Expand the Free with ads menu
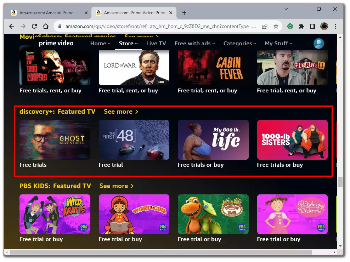Image resolution: width=350 pixels, height=262 pixels. tap(195, 44)
